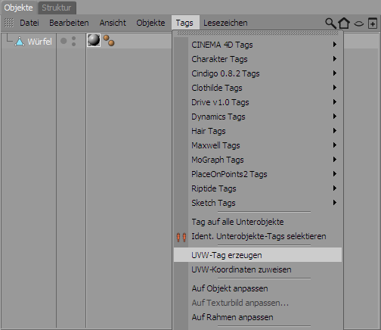This screenshot has width=381, height=330.
Task: Click the tear-off strip atop Tags menu
Action: (258, 33)
